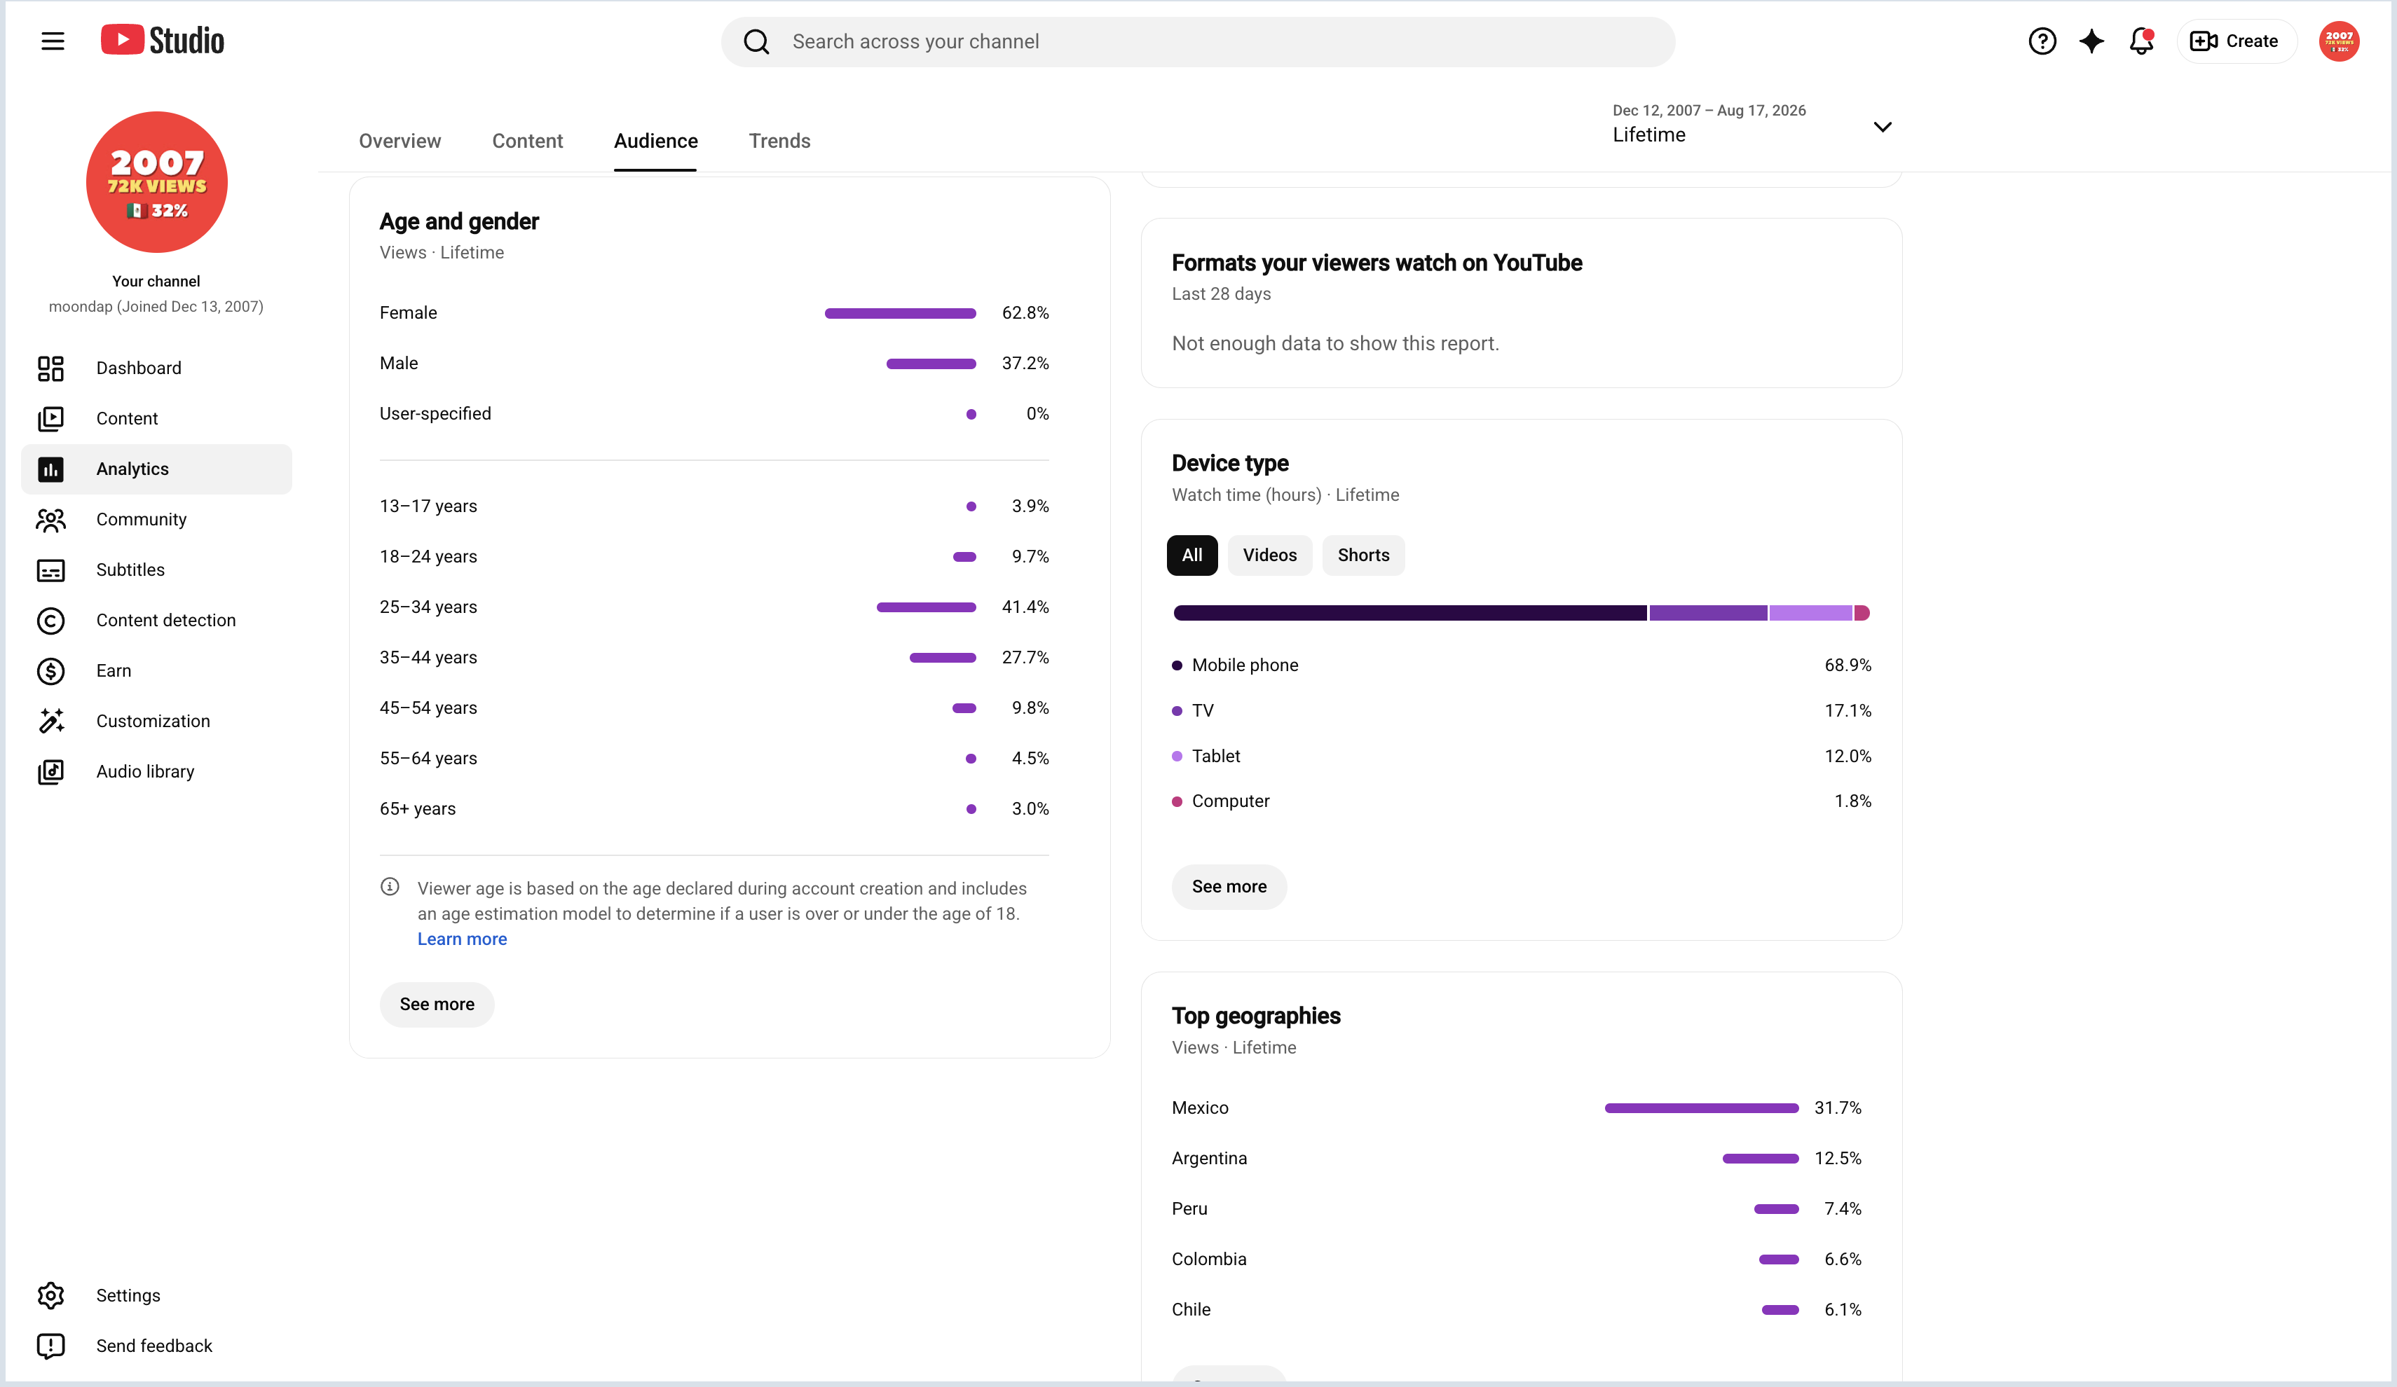Select the All device filter chip
The image size is (2397, 1387).
click(x=1191, y=556)
